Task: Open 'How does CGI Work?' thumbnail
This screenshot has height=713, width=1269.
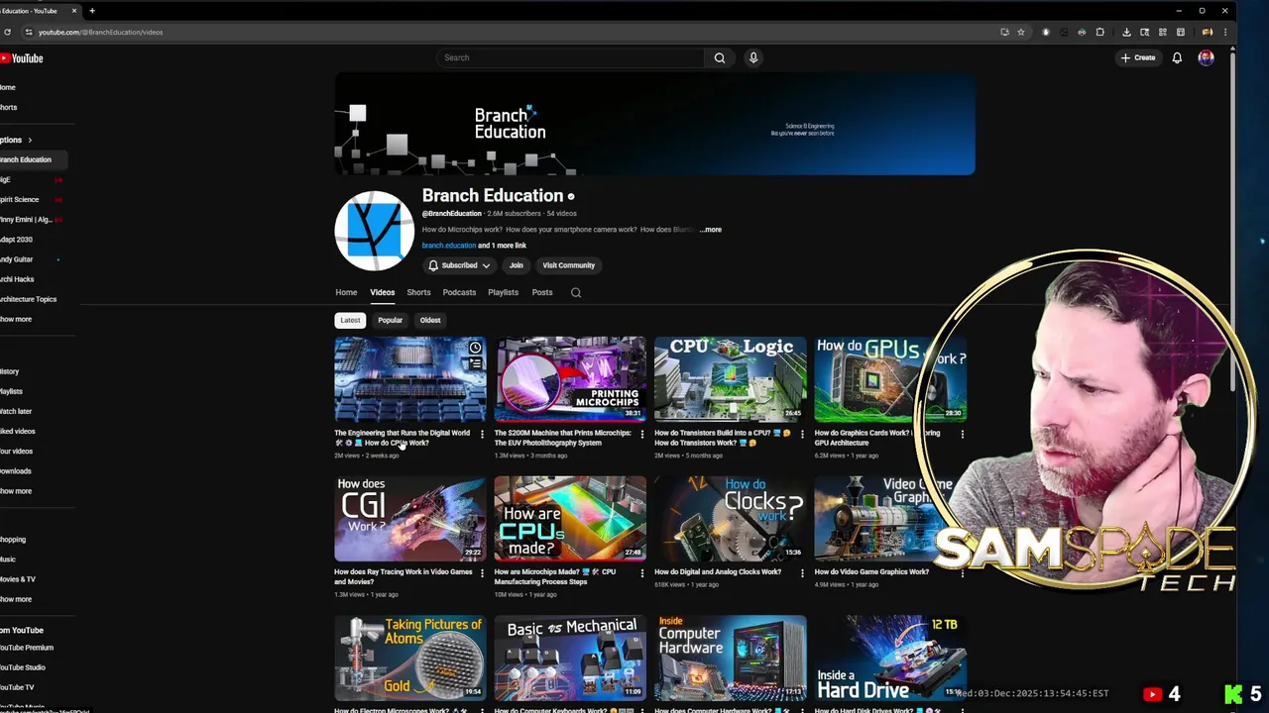Action: click(410, 519)
